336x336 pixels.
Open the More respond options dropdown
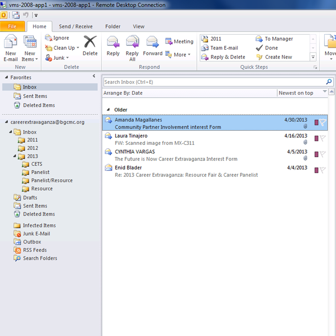click(178, 54)
